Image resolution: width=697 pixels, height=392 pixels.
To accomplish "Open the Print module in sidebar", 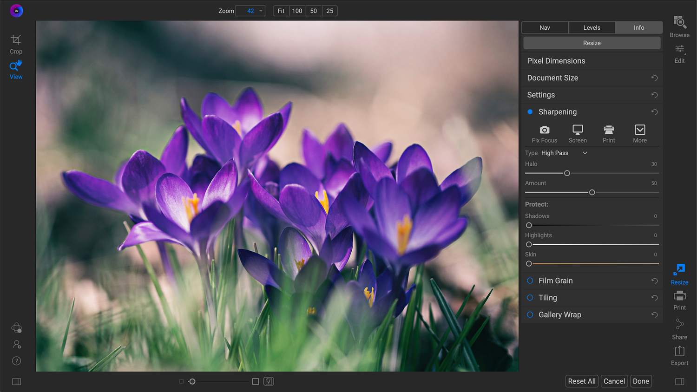I will coord(679,300).
